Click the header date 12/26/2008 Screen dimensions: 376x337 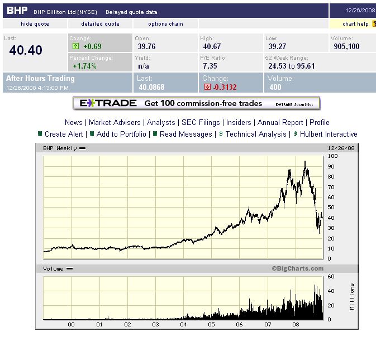tap(360, 10)
